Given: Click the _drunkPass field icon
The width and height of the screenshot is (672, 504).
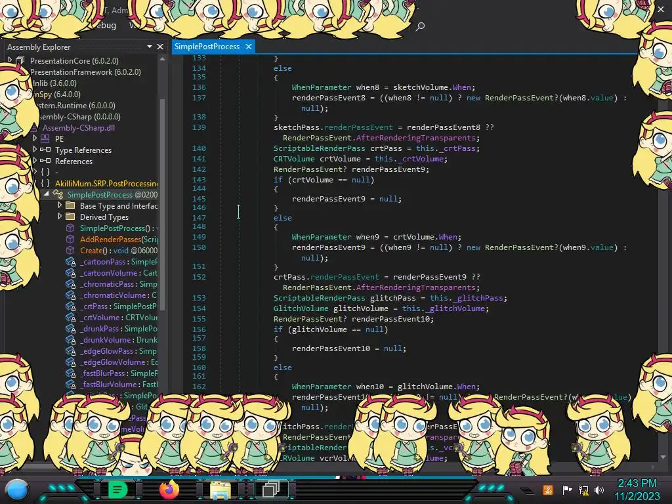Looking at the screenshot, I should (71, 329).
